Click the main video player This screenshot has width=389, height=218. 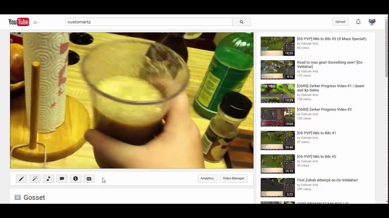pos(132,101)
